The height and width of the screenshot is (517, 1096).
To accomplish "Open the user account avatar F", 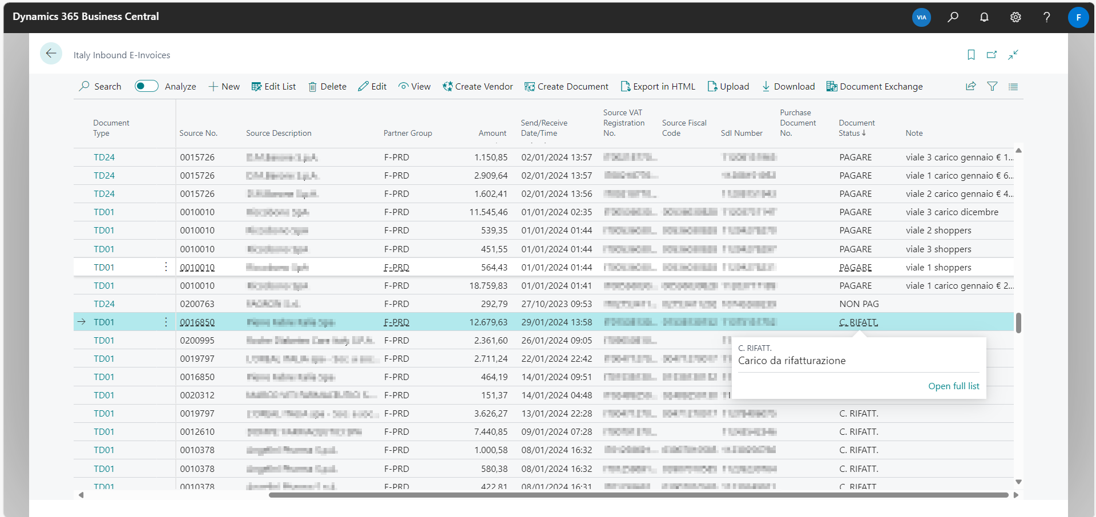I will 1078,17.
